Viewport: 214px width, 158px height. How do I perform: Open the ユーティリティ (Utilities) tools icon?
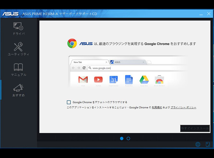point(18,47)
